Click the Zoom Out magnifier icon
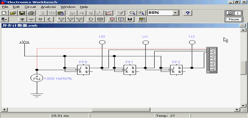248x118 pixels. point(133,13)
